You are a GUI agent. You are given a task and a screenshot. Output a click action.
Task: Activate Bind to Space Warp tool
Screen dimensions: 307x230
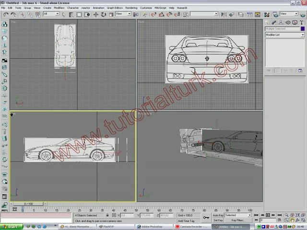pyautogui.click(x=38, y=14)
